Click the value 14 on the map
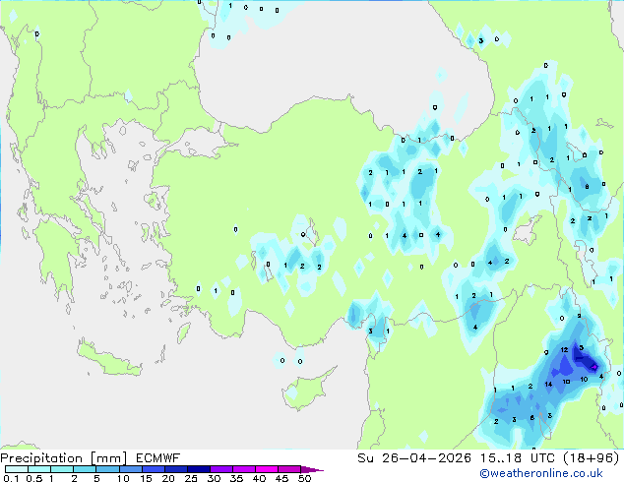Image resolution: width=624 pixels, height=482 pixels. [548, 384]
